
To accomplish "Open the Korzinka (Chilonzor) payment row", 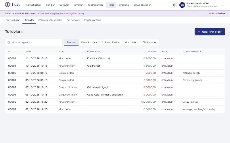I will (115, 58).
